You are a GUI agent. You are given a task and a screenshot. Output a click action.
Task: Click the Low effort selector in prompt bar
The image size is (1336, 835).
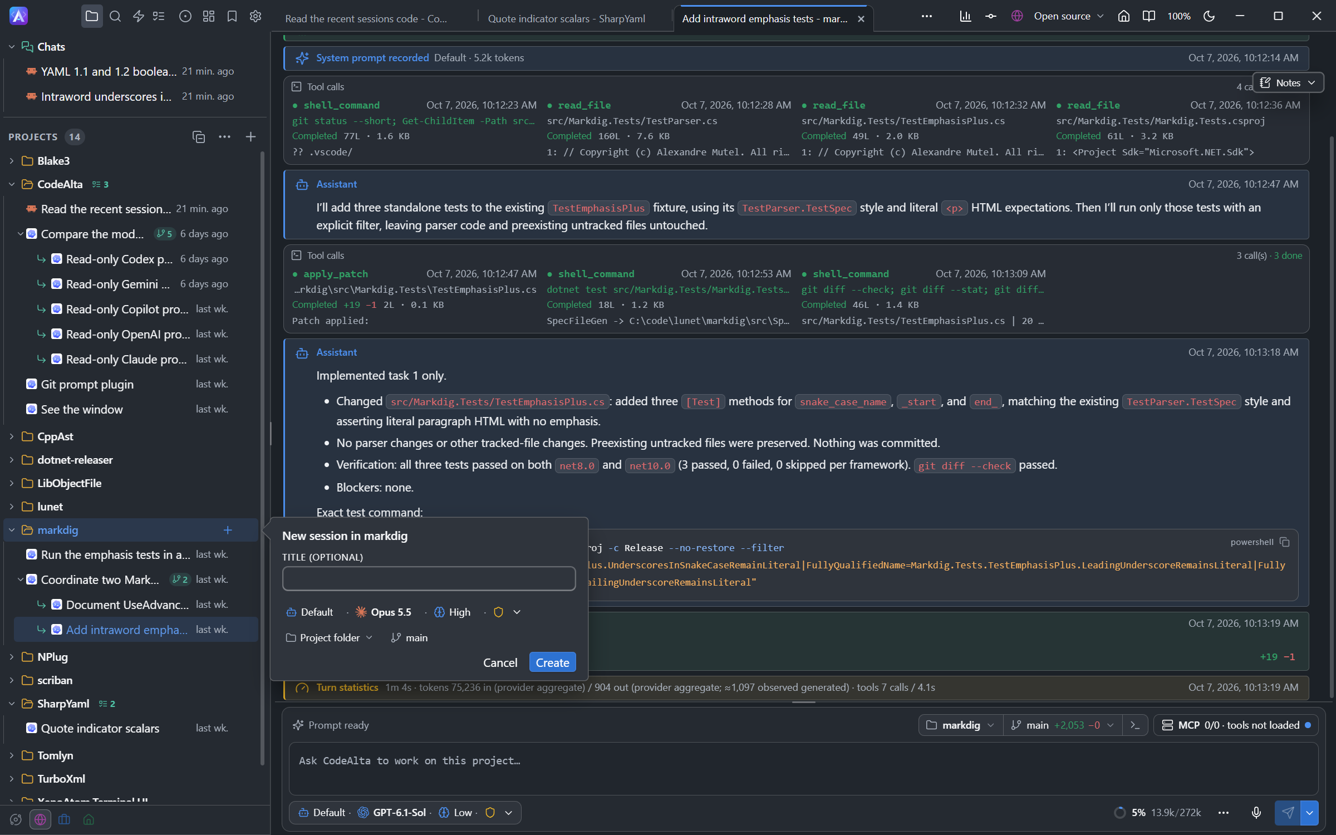[x=456, y=813]
